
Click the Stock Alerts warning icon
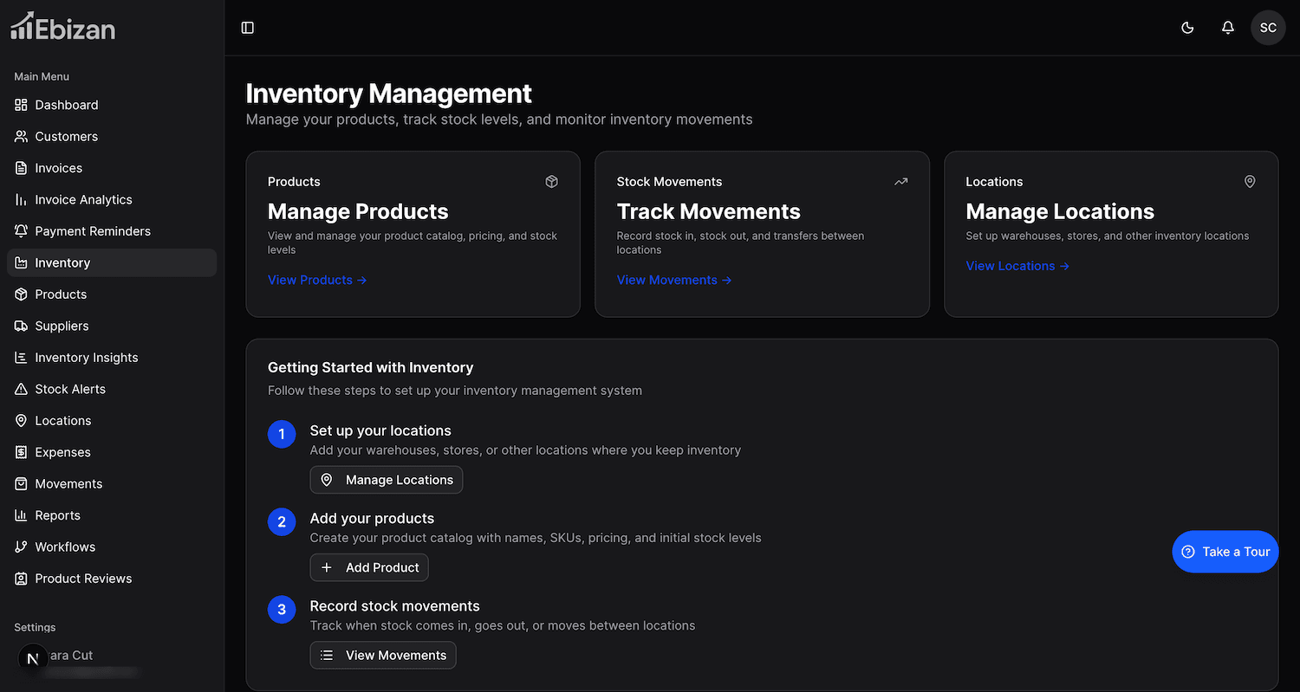(22, 390)
